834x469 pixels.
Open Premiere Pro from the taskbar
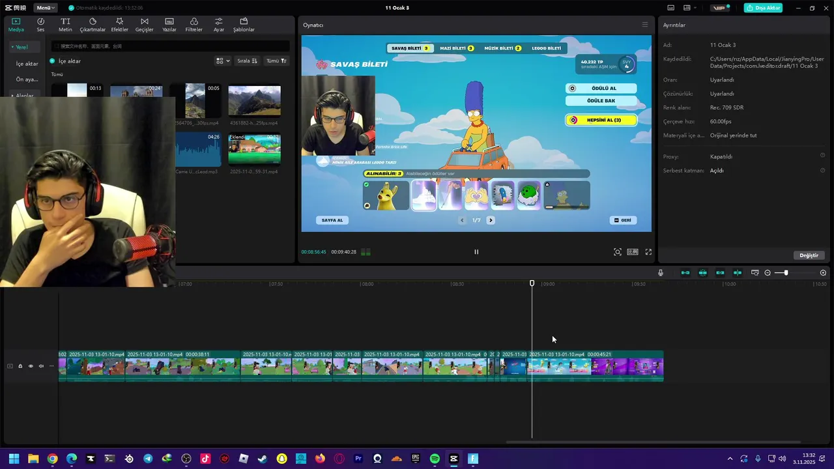(358, 459)
